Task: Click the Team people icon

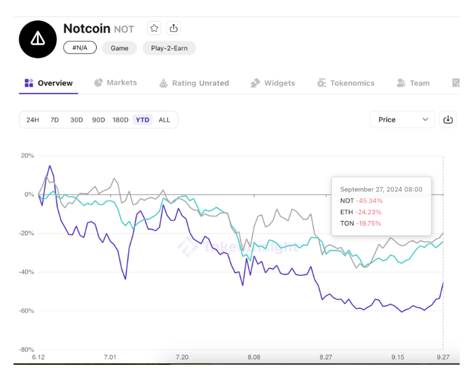Action: pyautogui.click(x=401, y=83)
